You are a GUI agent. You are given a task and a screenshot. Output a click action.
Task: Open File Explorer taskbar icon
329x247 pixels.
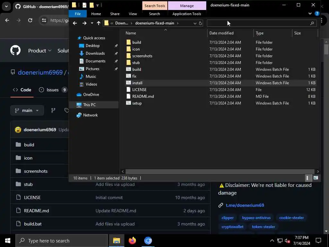pyautogui.click(x=116, y=241)
